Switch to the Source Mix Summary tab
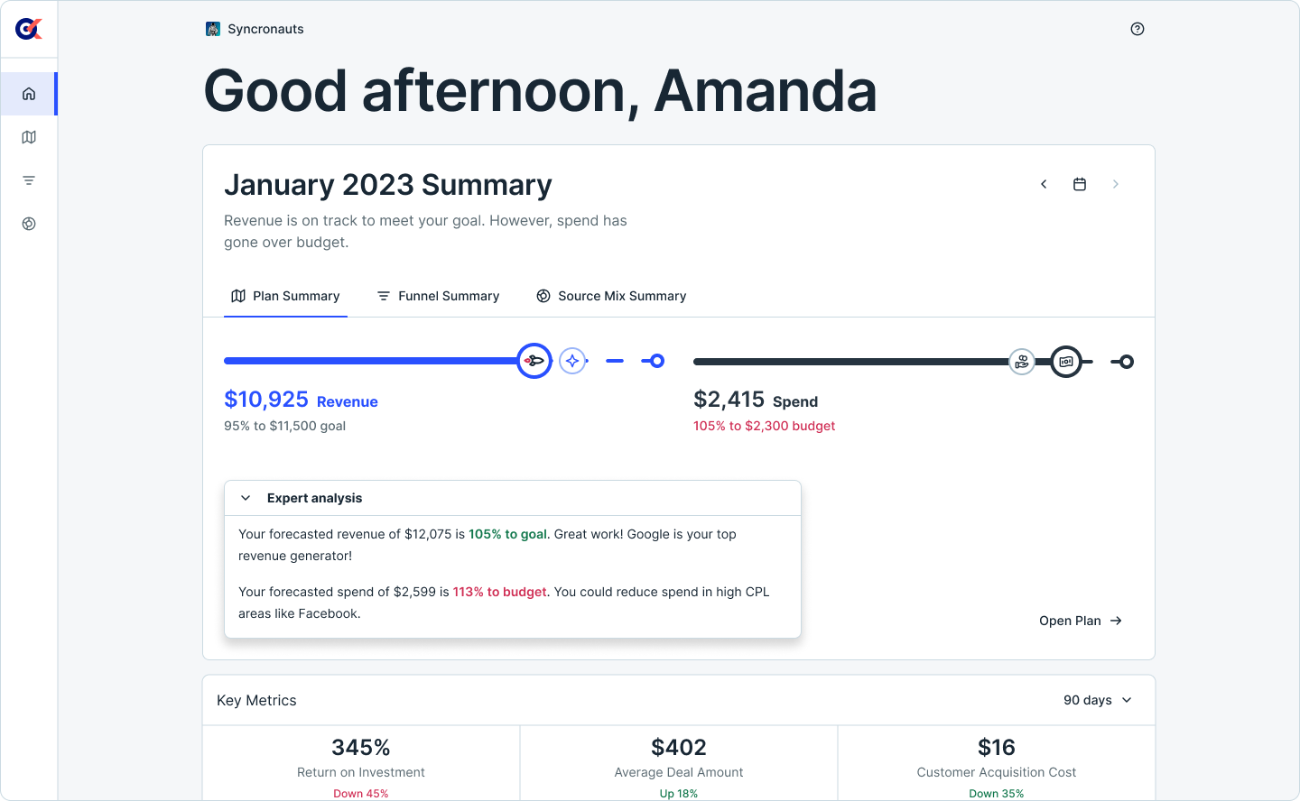Screen dimensions: 1300x801 (x=611, y=296)
